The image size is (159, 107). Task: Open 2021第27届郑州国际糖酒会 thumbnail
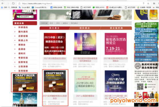116,81
